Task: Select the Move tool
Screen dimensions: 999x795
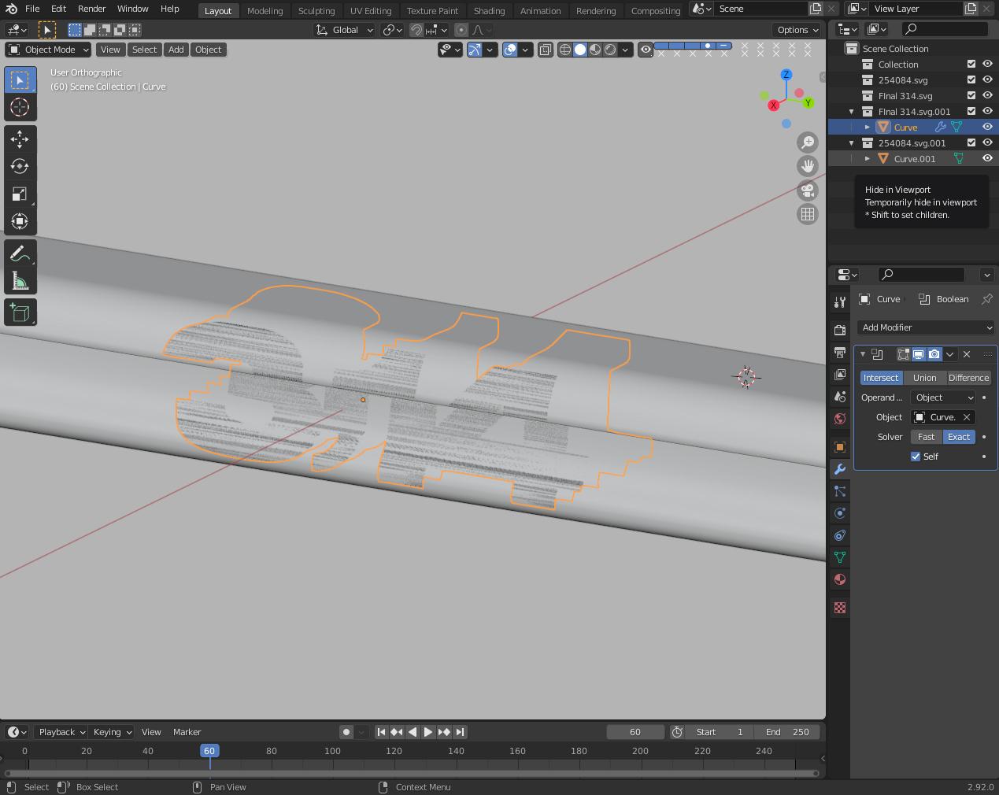Action: point(20,139)
